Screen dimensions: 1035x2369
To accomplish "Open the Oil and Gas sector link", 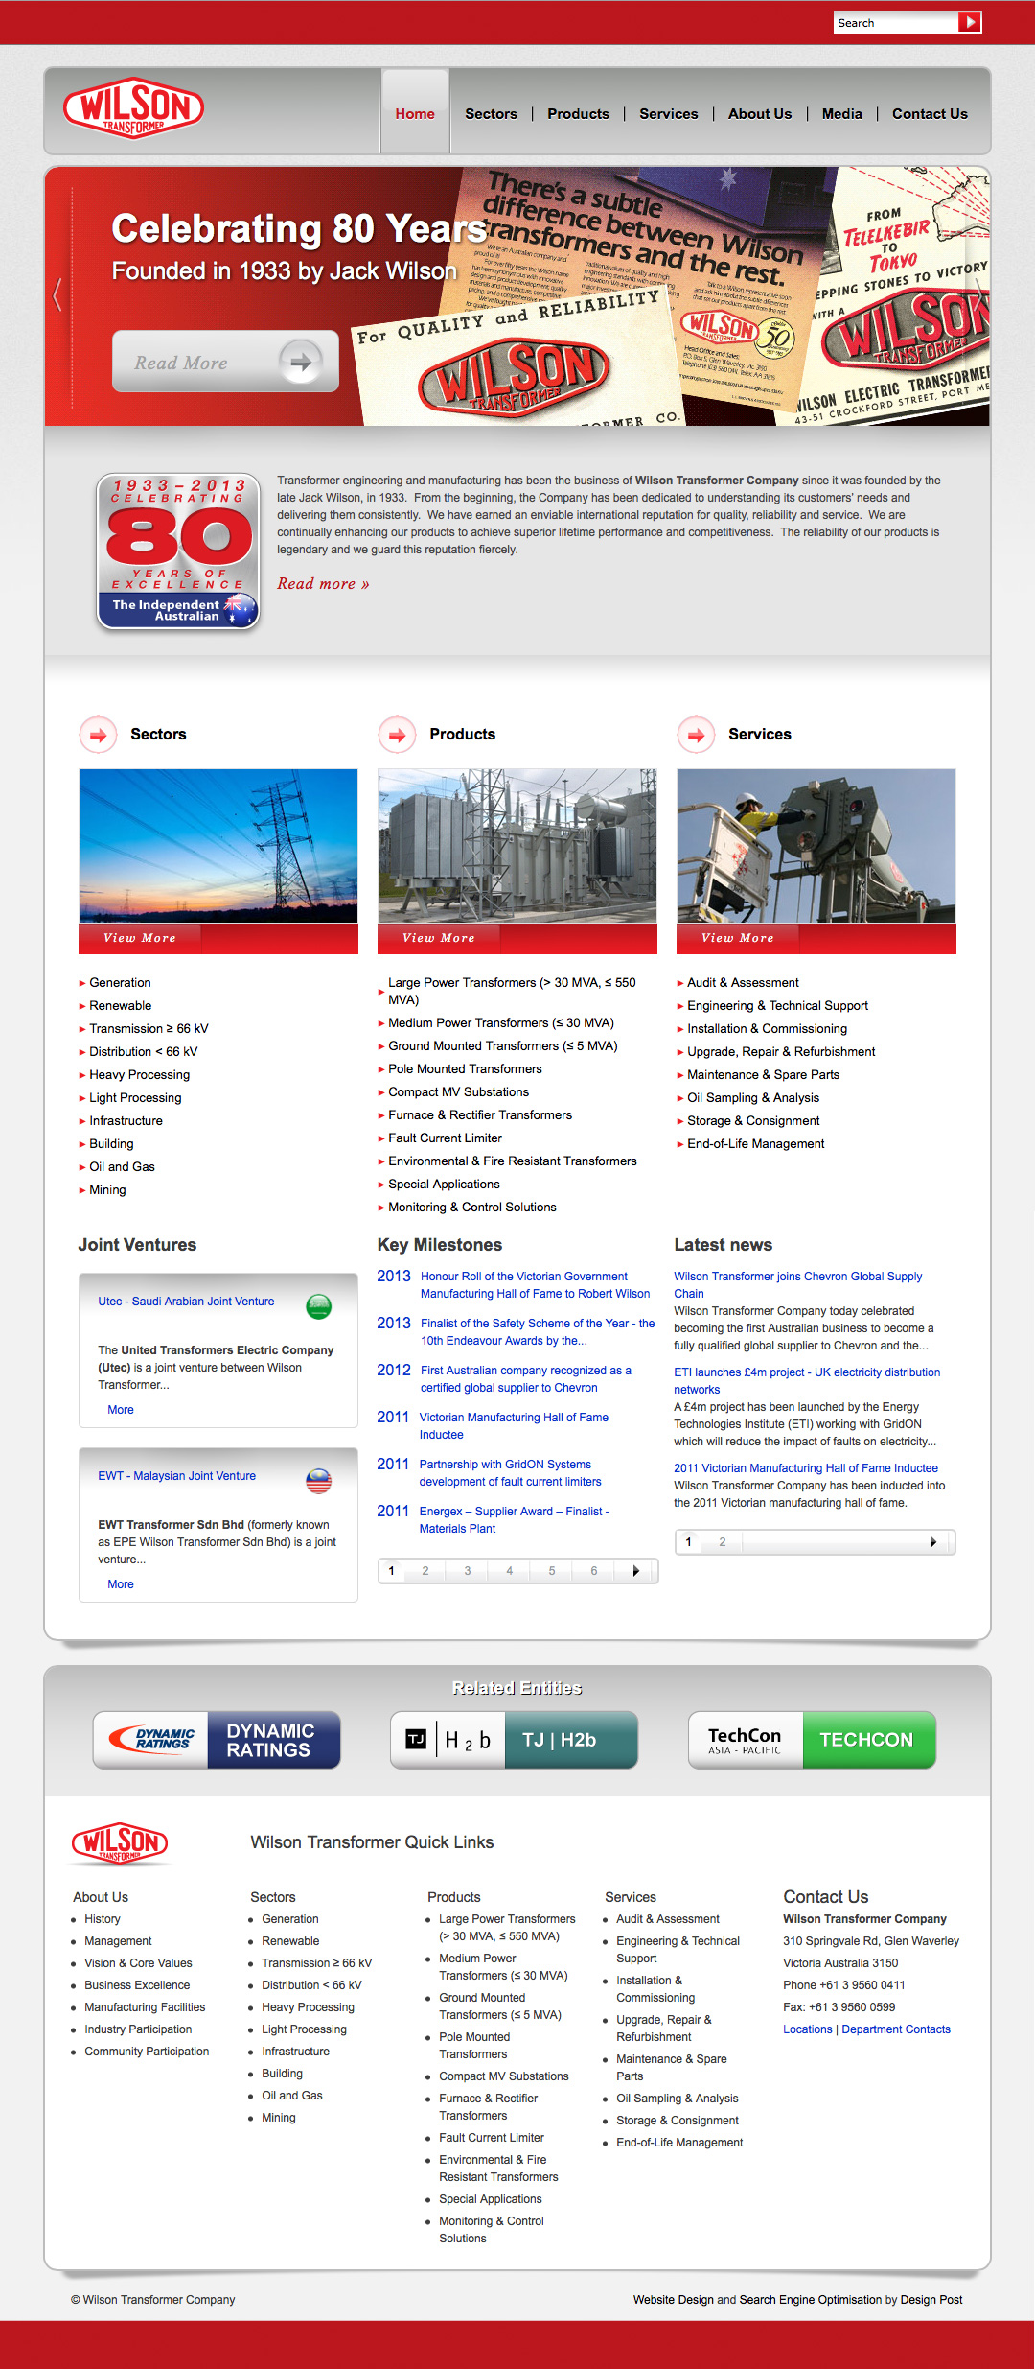I will tap(122, 1166).
